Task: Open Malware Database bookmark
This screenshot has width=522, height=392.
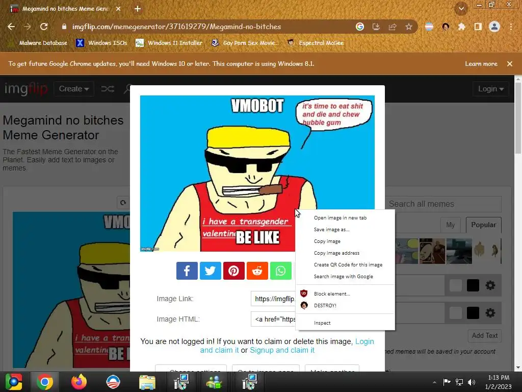Action: click(x=39, y=43)
